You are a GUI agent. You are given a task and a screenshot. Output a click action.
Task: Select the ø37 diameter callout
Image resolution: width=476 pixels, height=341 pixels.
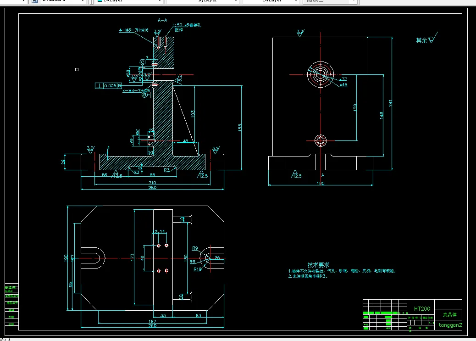pyautogui.click(x=343, y=79)
